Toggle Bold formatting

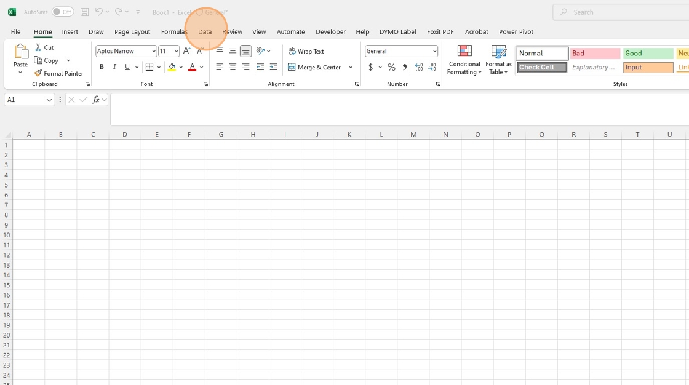(x=102, y=67)
